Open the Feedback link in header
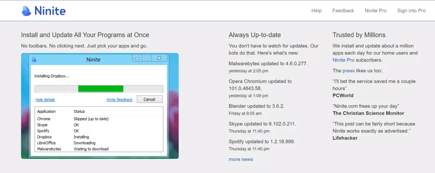The width and height of the screenshot is (435, 173). [x=343, y=10]
